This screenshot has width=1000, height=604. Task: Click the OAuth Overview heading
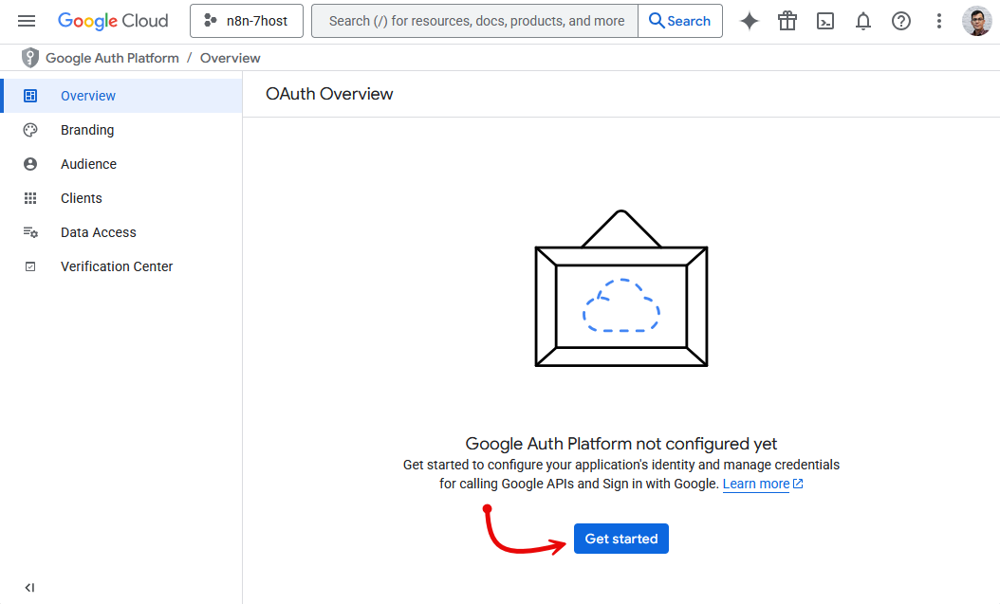pyautogui.click(x=329, y=94)
